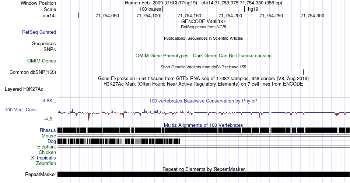Click the H3K27Ac Mark track title

pos(203,84)
